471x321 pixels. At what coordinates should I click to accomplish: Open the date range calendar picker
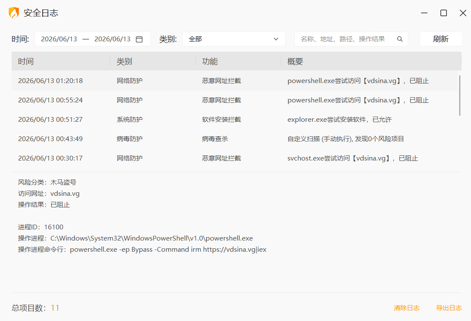[139, 39]
